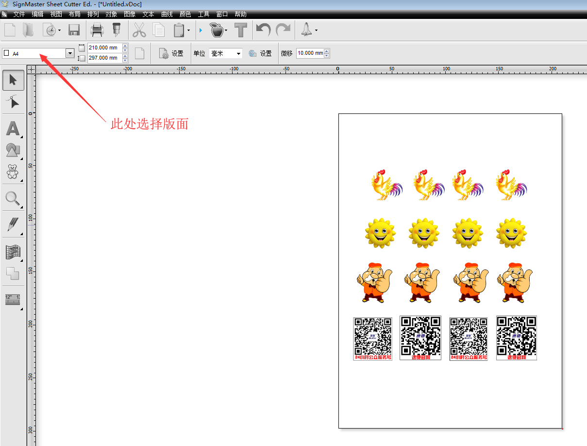Open the 文件 menu

(19, 15)
